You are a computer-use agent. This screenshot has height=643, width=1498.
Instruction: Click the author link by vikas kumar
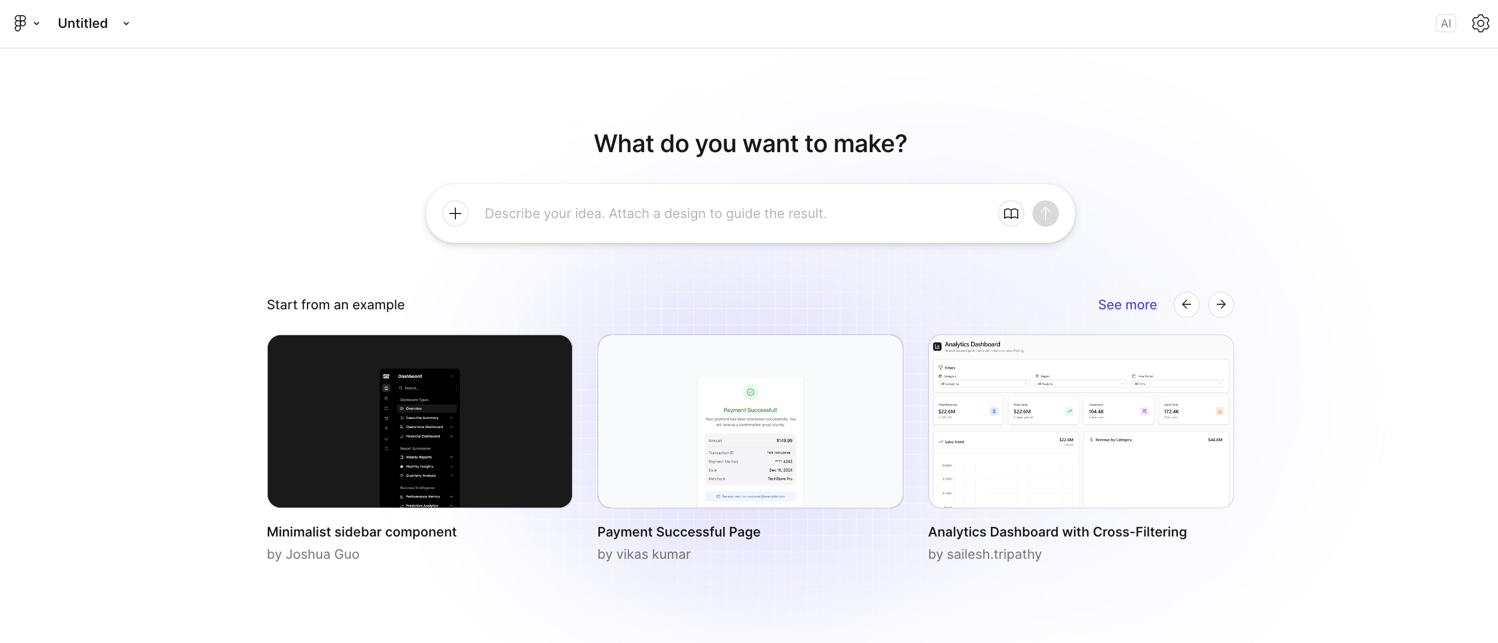(644, 554)
